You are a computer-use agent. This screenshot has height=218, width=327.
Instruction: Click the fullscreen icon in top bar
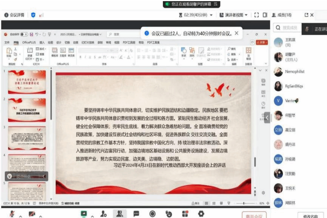256,15
